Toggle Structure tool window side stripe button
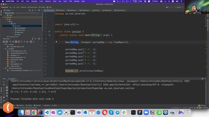 [1, 90]
